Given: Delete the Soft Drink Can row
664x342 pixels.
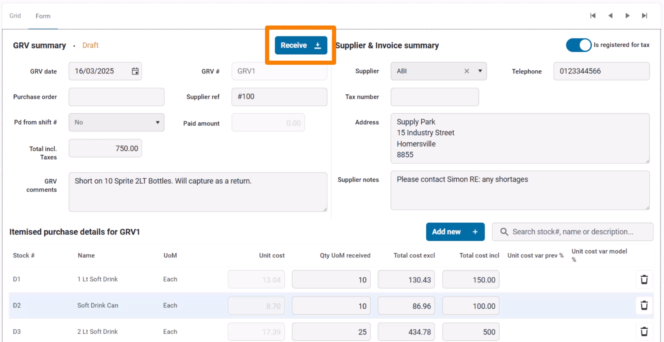Looking at the screenshot, I should (x=644, y=306).
